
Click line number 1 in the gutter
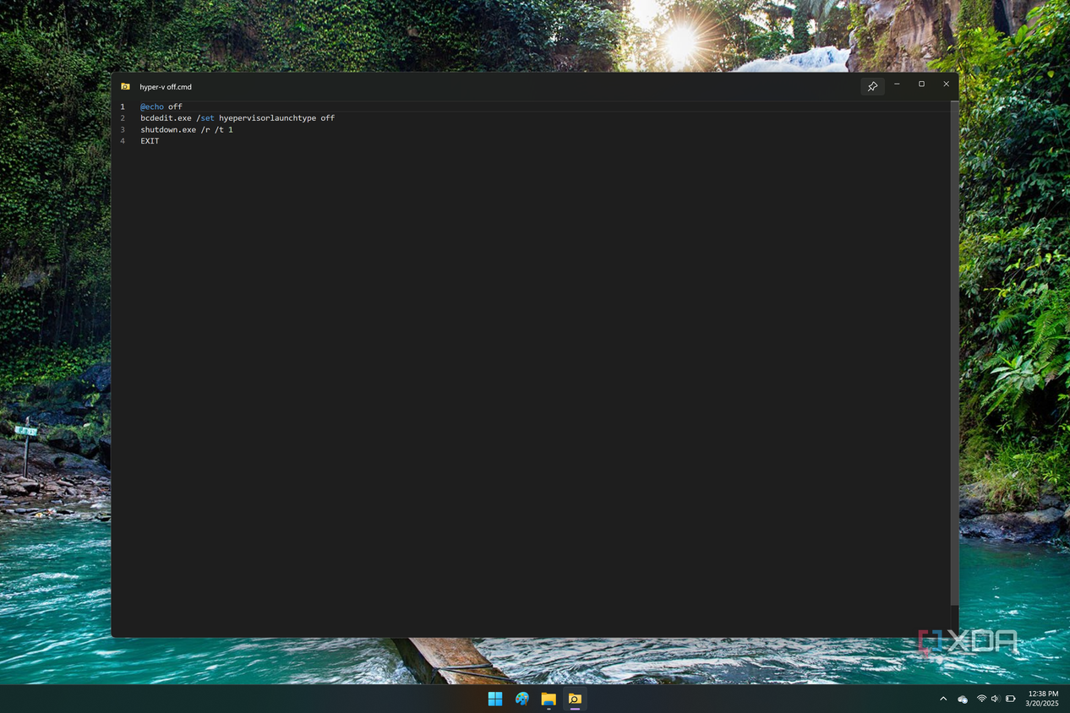(x=123, y=106)
